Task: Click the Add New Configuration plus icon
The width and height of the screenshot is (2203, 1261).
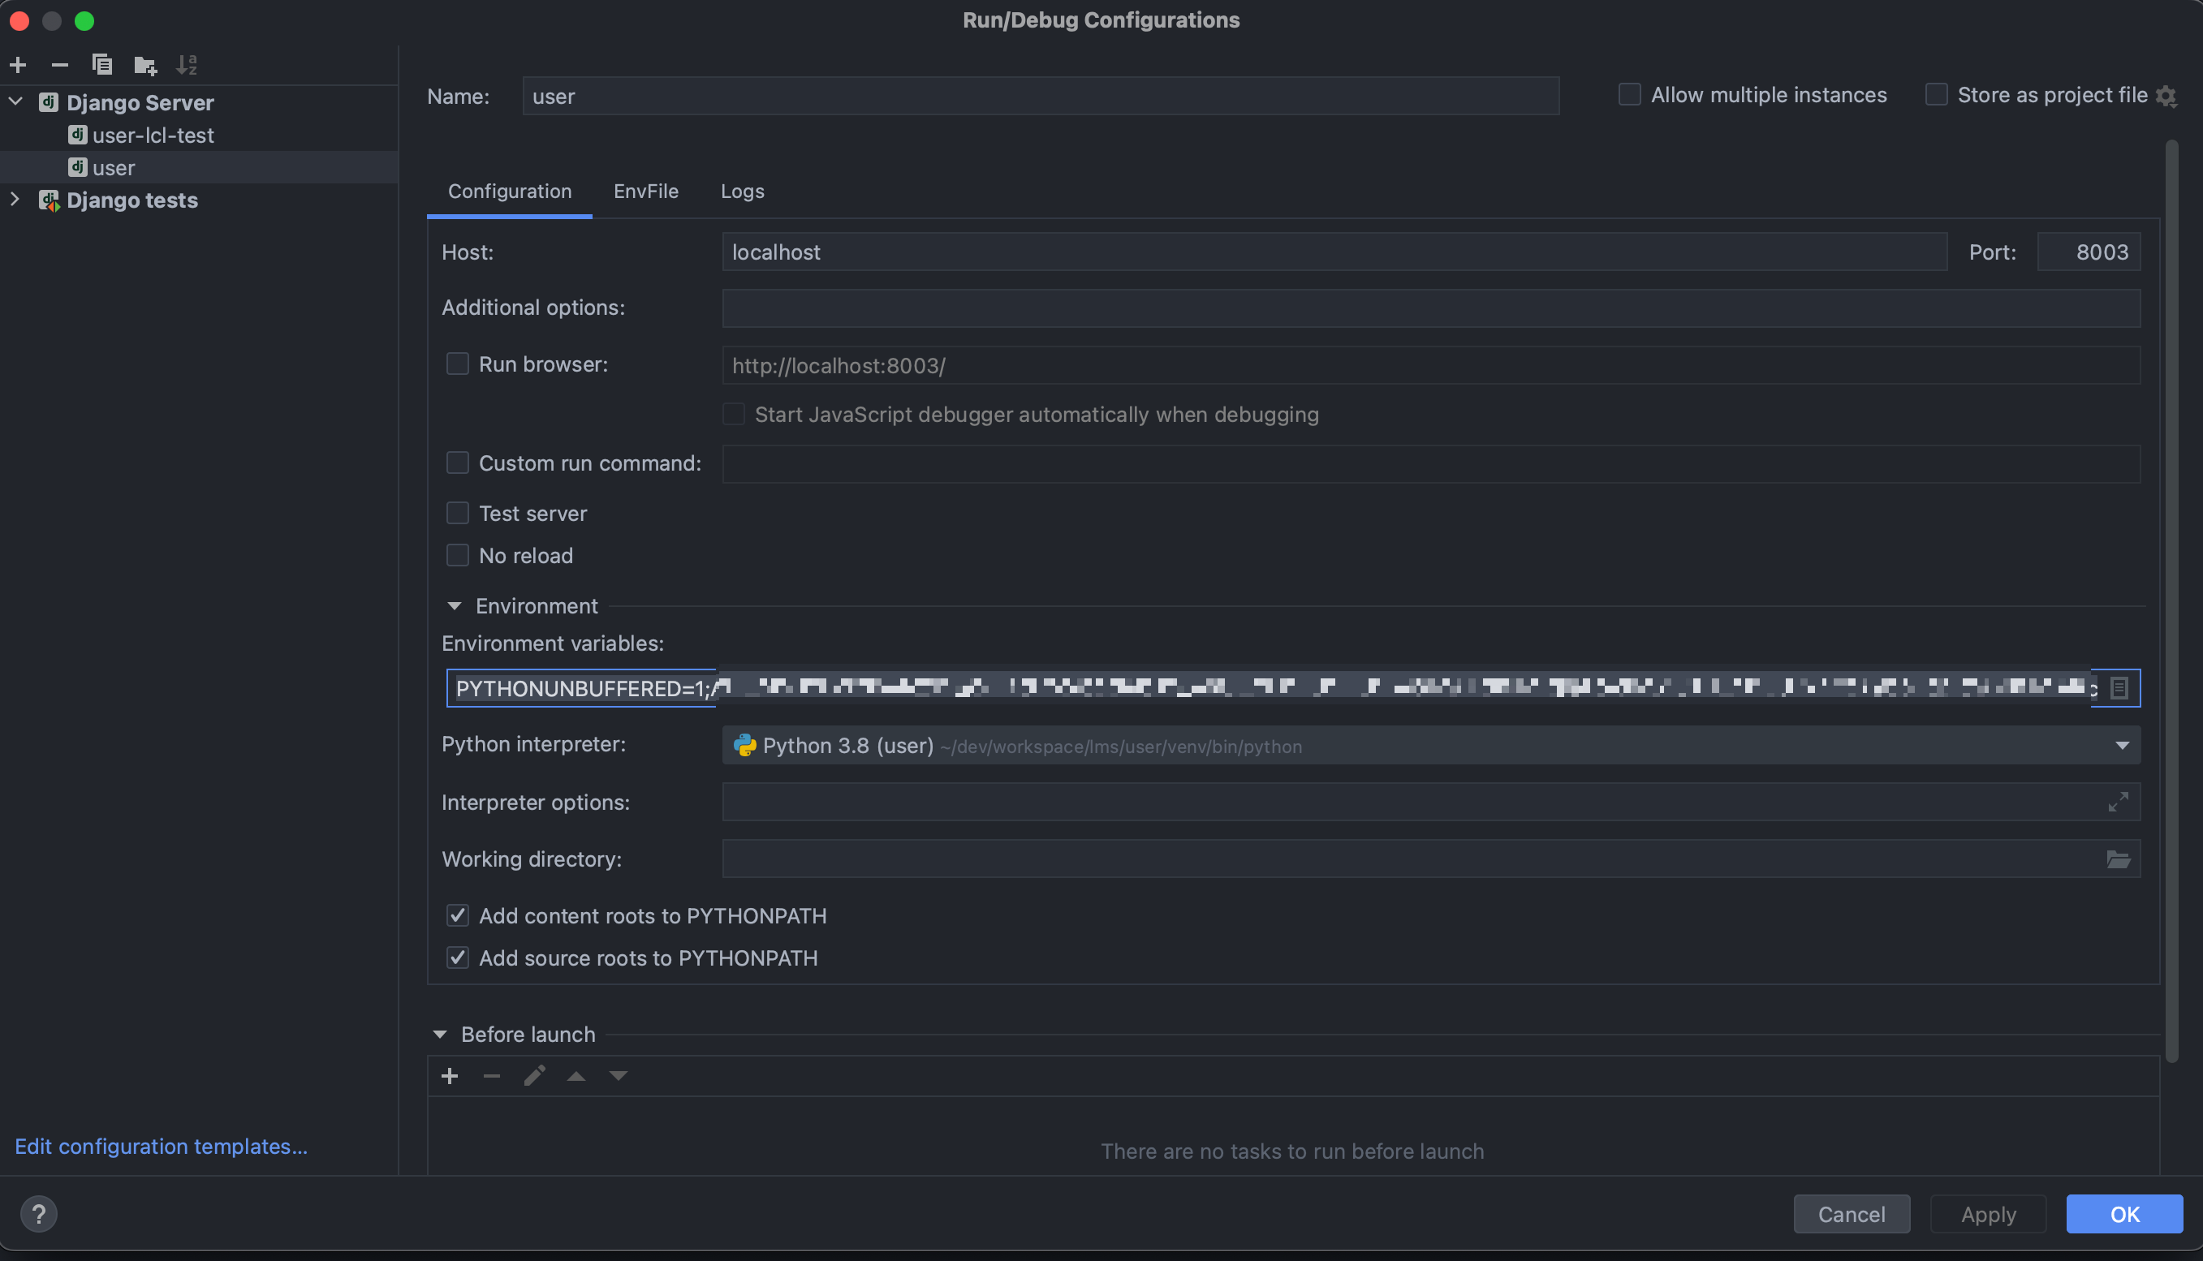Action: pyautogui.click(x=18, y=65)
